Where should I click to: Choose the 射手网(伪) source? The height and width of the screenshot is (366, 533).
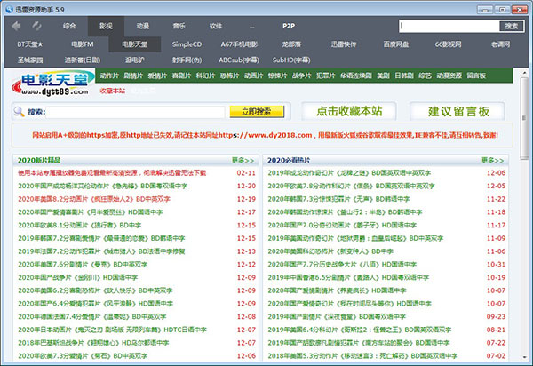(187, 60)
